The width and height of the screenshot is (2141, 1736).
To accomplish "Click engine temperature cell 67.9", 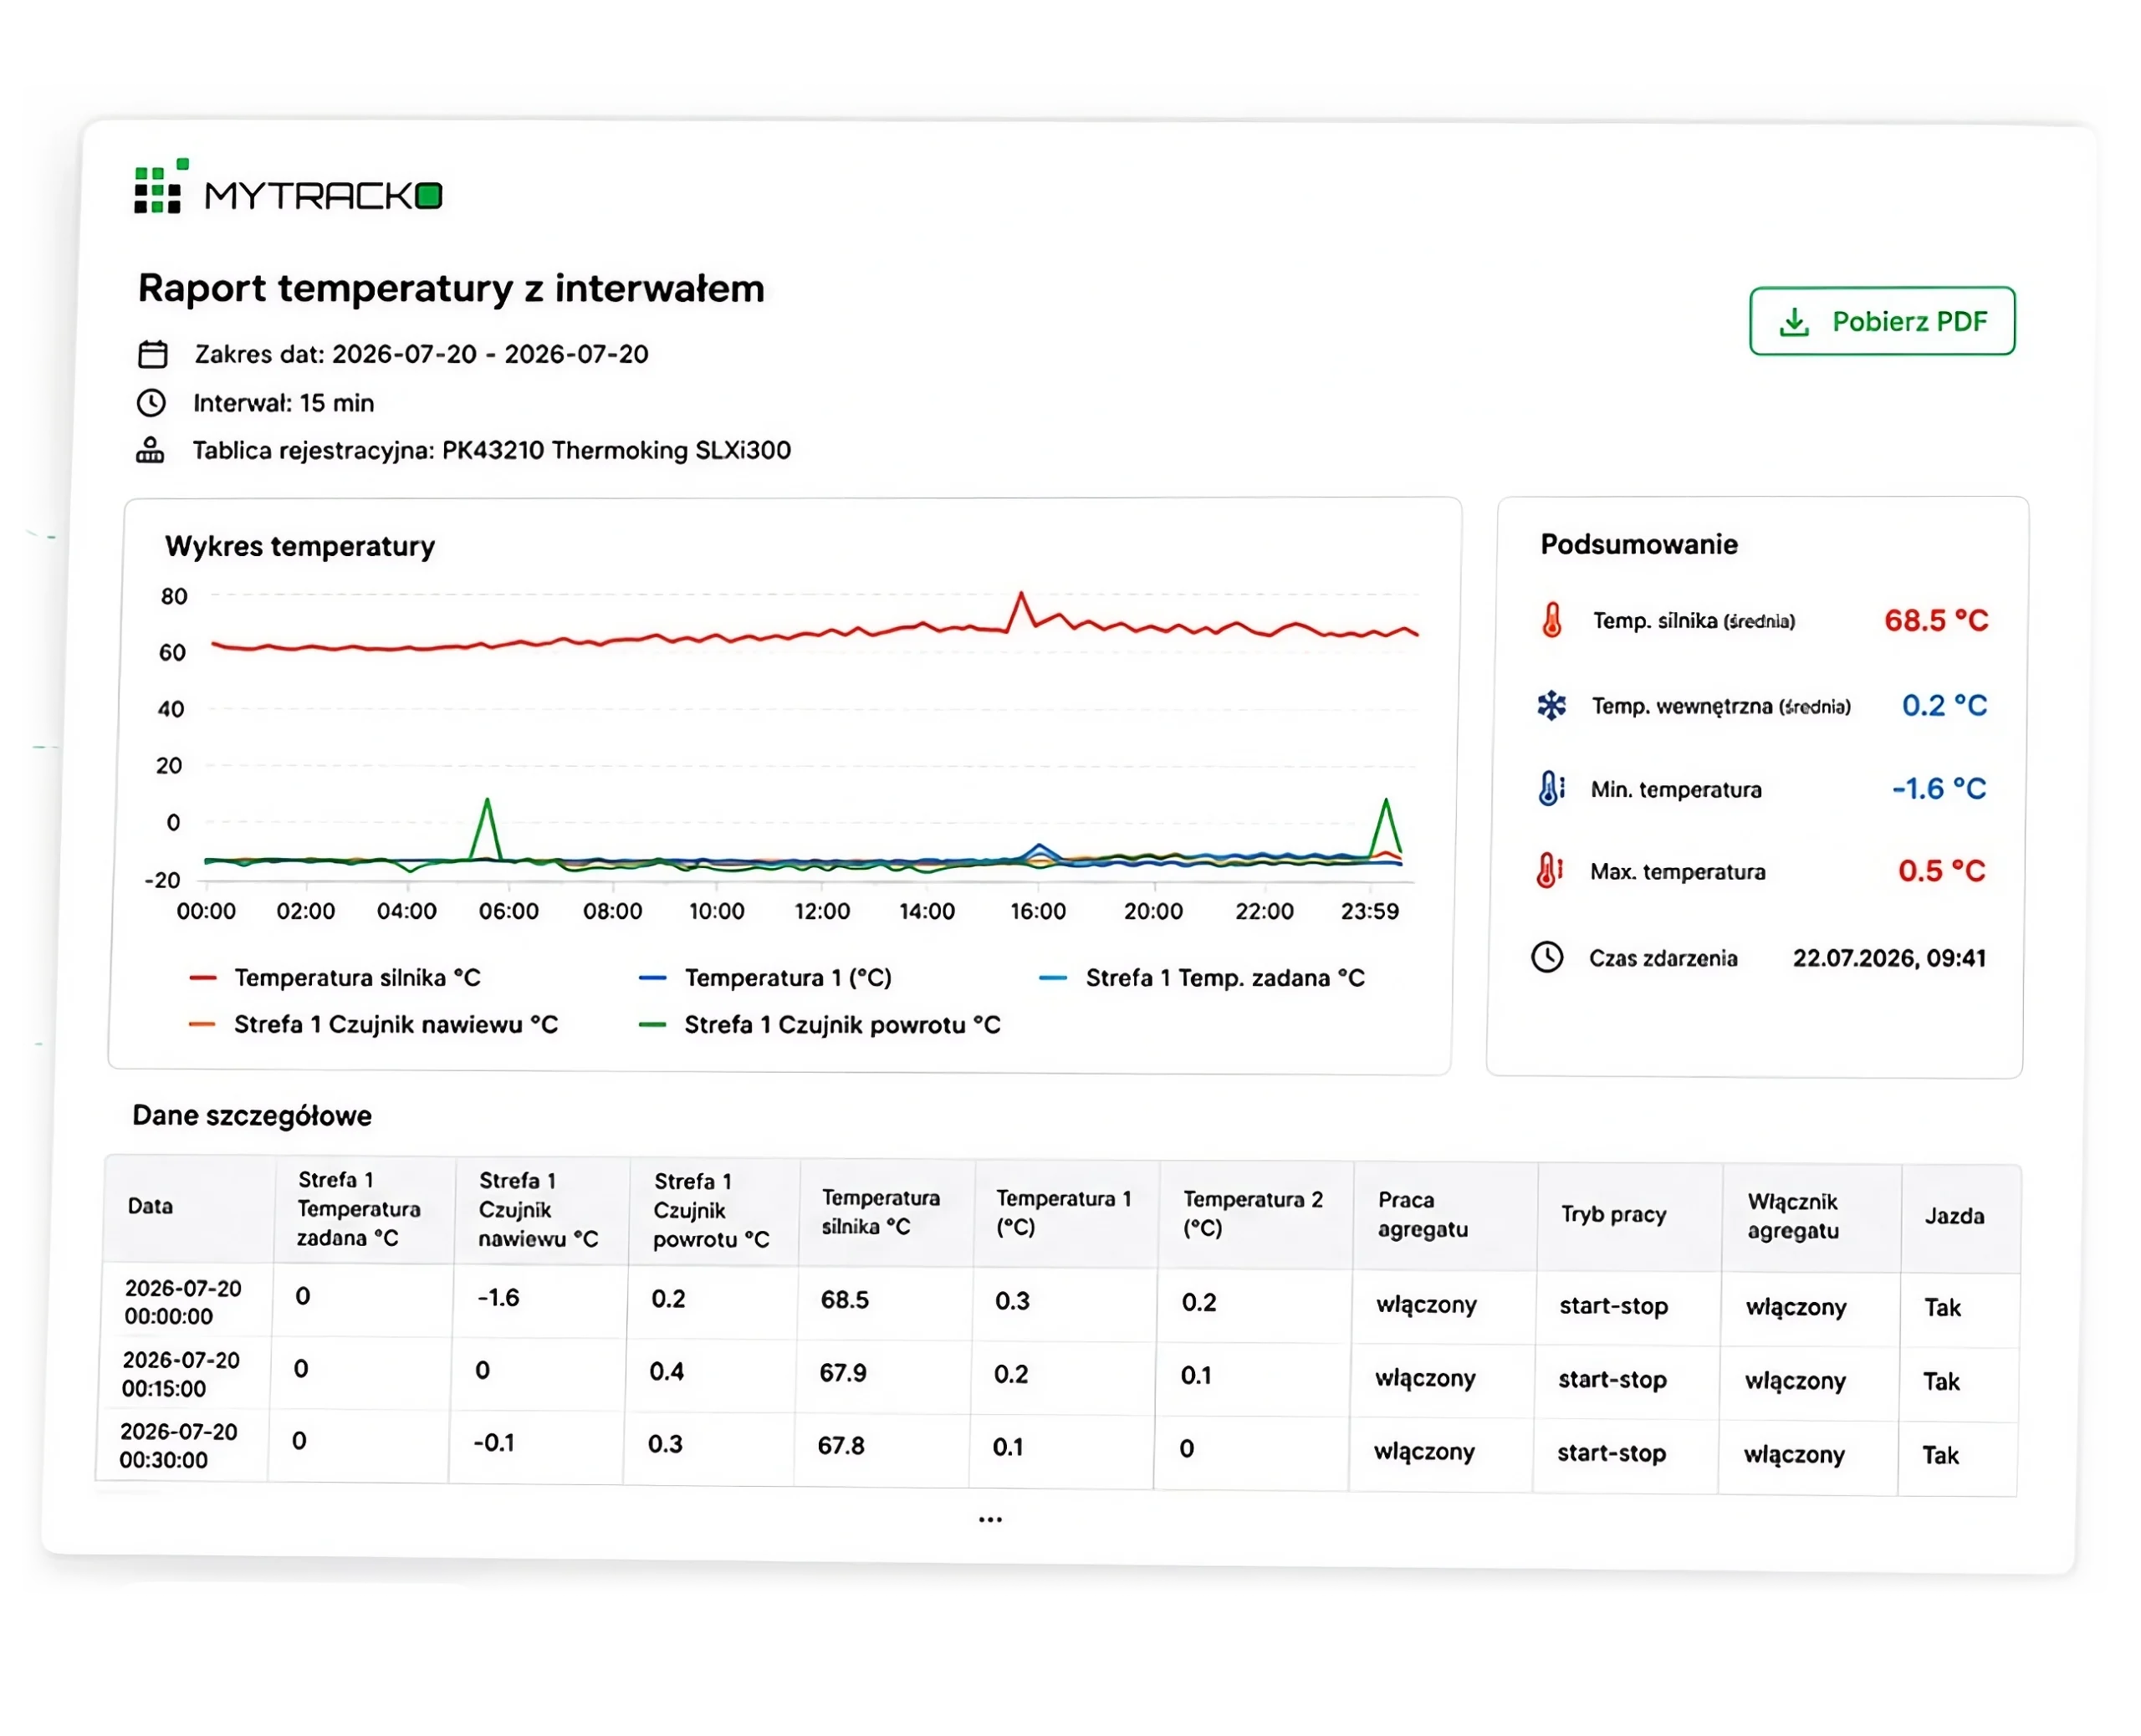I will pos(843,1373).
